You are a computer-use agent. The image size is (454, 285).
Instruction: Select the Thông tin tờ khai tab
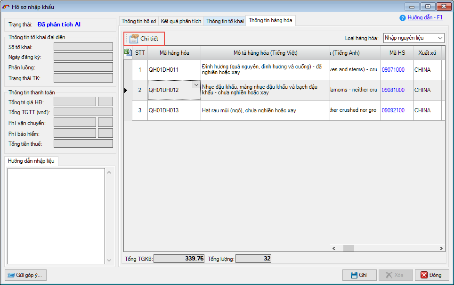click(225, 21)
